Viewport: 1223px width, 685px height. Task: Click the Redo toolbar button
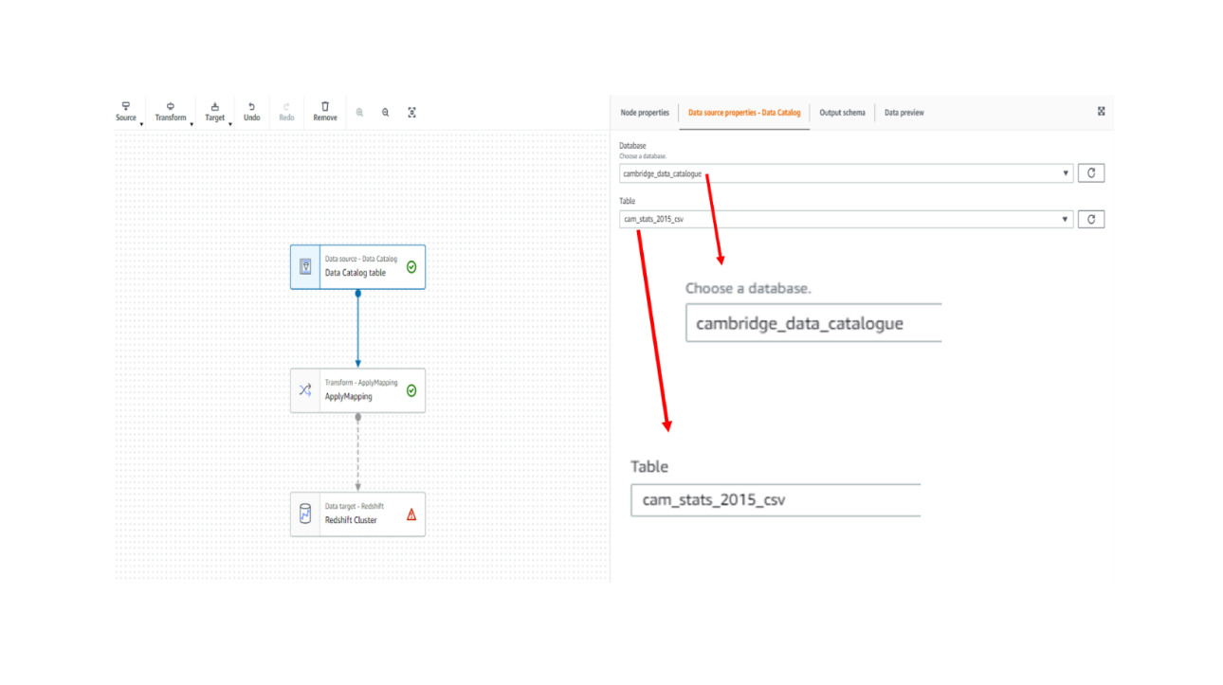click(x=286, y=112)
